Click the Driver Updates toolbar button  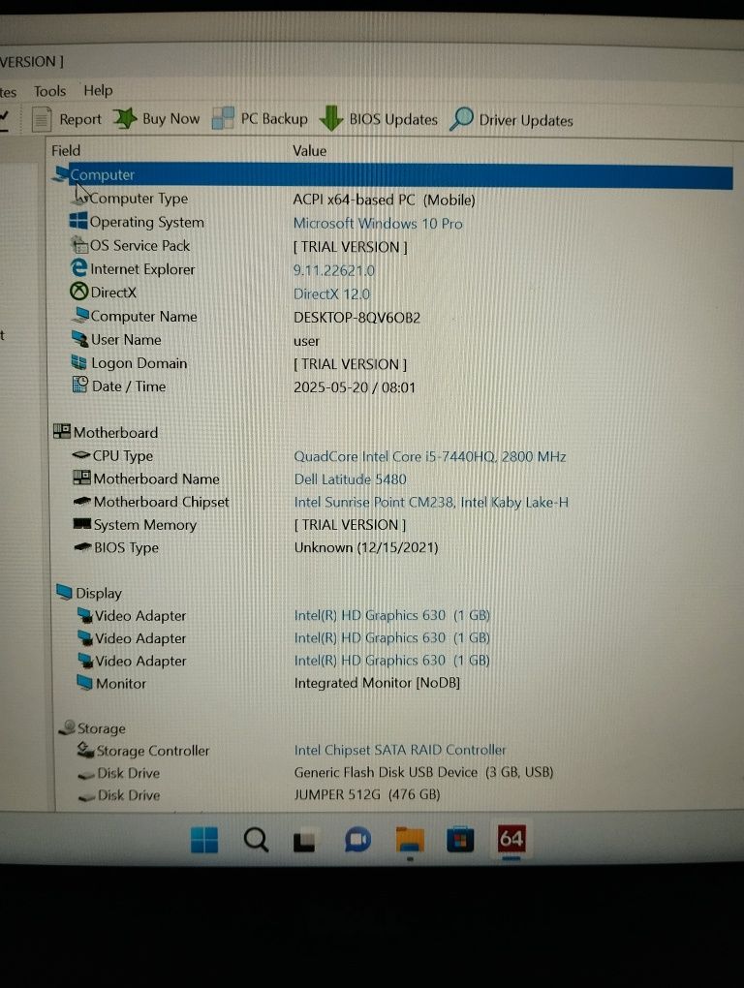(511, 120)
